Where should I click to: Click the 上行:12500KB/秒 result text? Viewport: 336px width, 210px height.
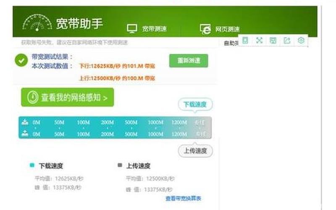click(117, 78)
